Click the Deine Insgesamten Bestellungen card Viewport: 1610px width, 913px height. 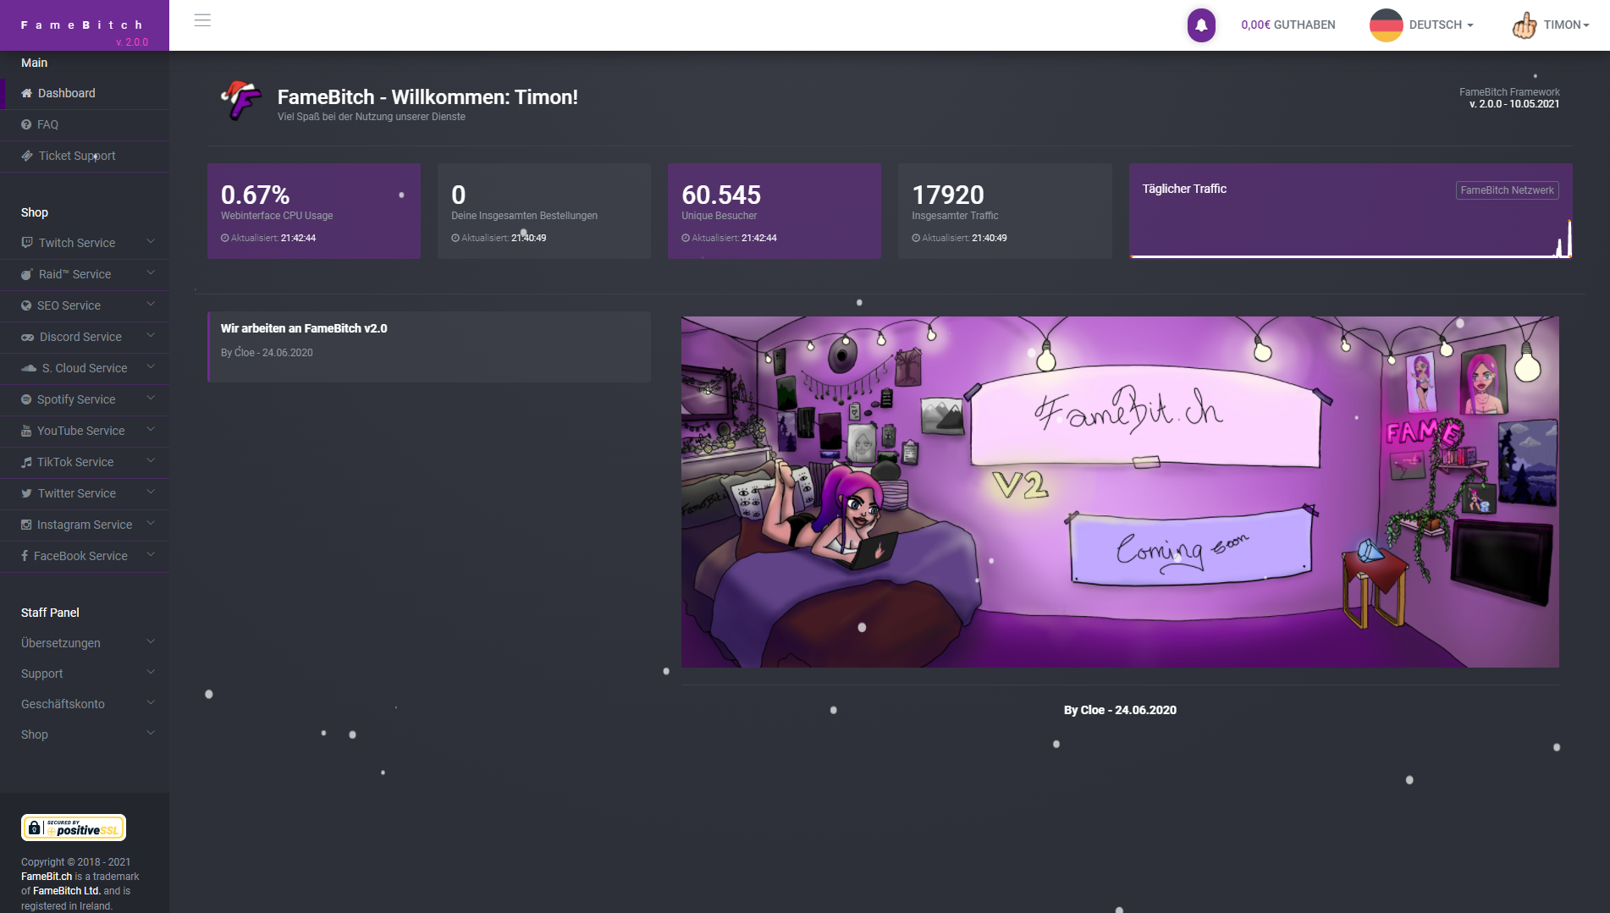(544, 211)
